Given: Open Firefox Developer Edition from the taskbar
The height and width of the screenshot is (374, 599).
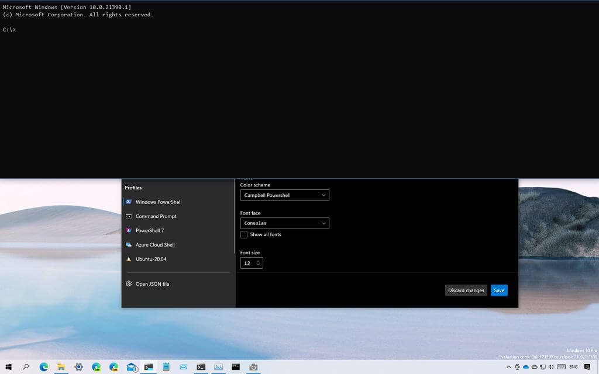Looking at the screenshot, I should coord(96,368).
